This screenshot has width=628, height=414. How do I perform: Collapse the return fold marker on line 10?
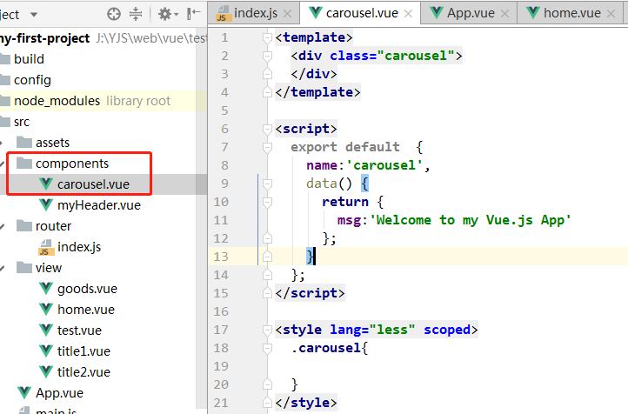tap(267, 202)
